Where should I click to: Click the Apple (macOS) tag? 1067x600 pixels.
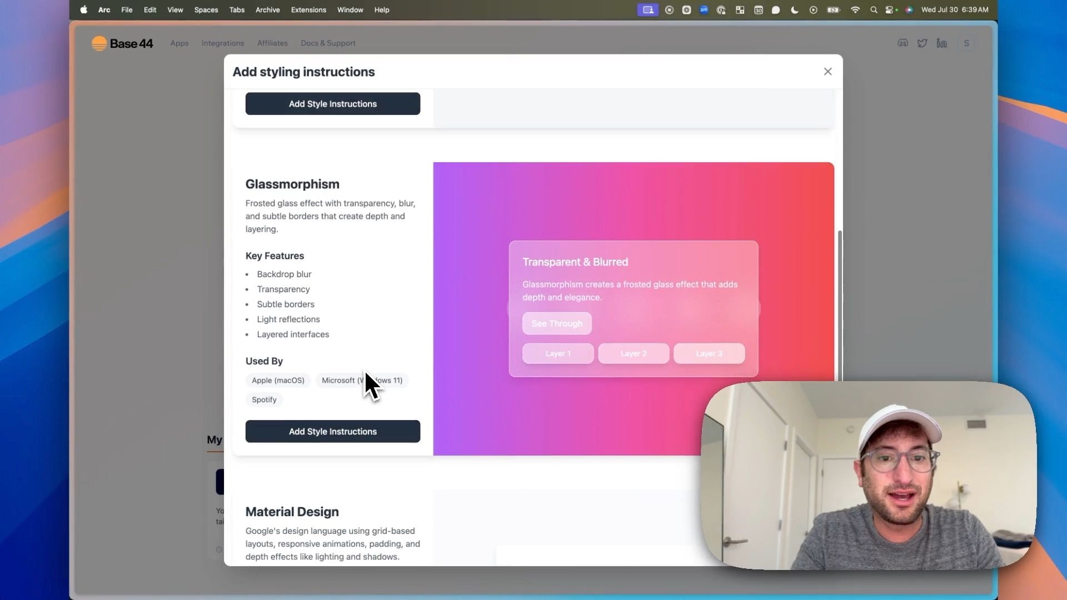pyautogui.click(x=278, y=381)
